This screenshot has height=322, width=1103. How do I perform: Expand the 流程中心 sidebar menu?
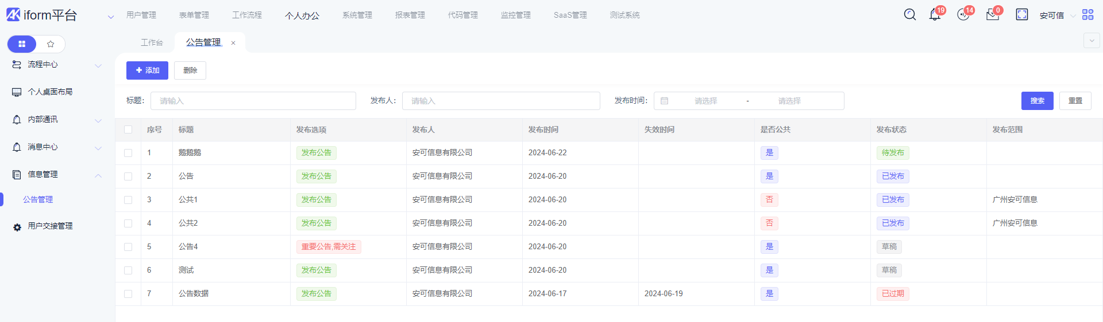click(x=56, y=65)
